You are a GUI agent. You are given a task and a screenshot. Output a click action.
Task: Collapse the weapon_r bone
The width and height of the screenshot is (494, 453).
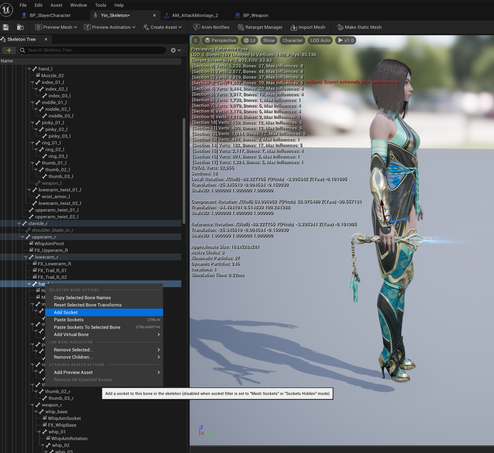[33, 405]
